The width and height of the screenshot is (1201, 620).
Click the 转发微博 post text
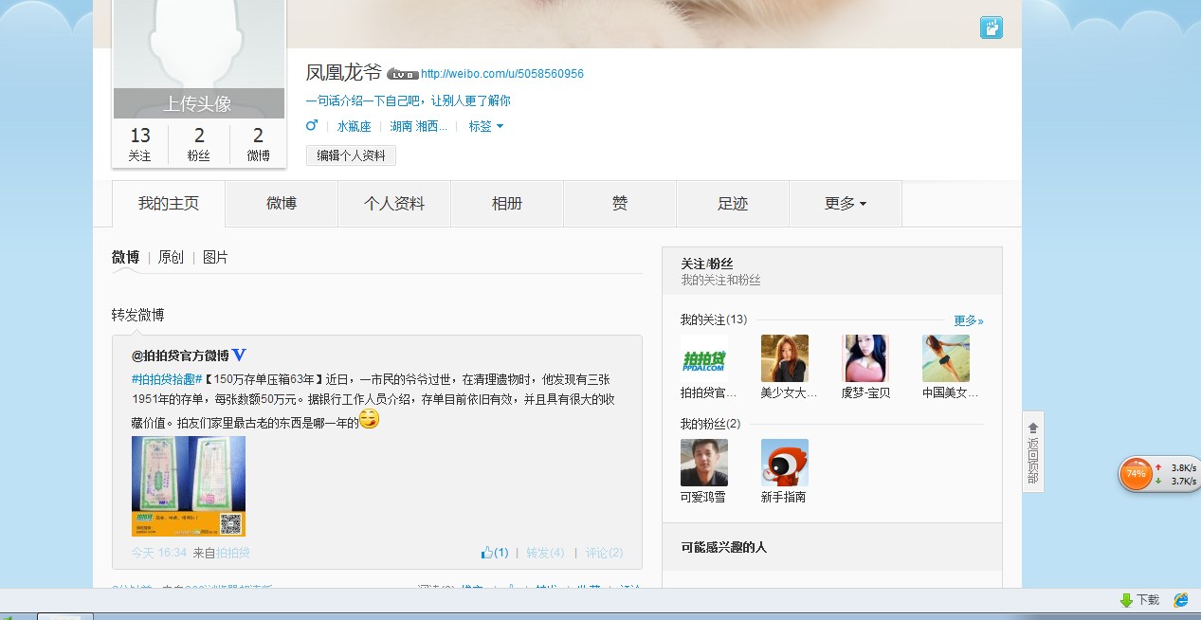[x=138, y=315]
